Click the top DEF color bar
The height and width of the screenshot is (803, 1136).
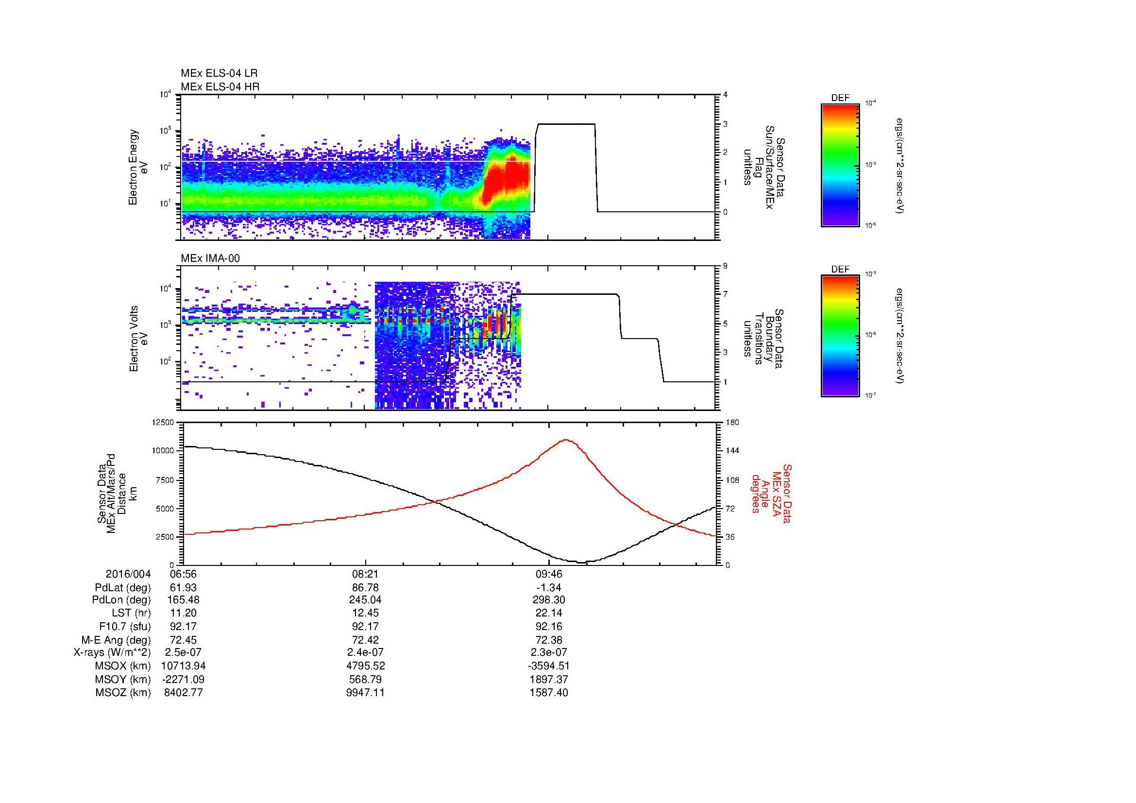(840, 165)
